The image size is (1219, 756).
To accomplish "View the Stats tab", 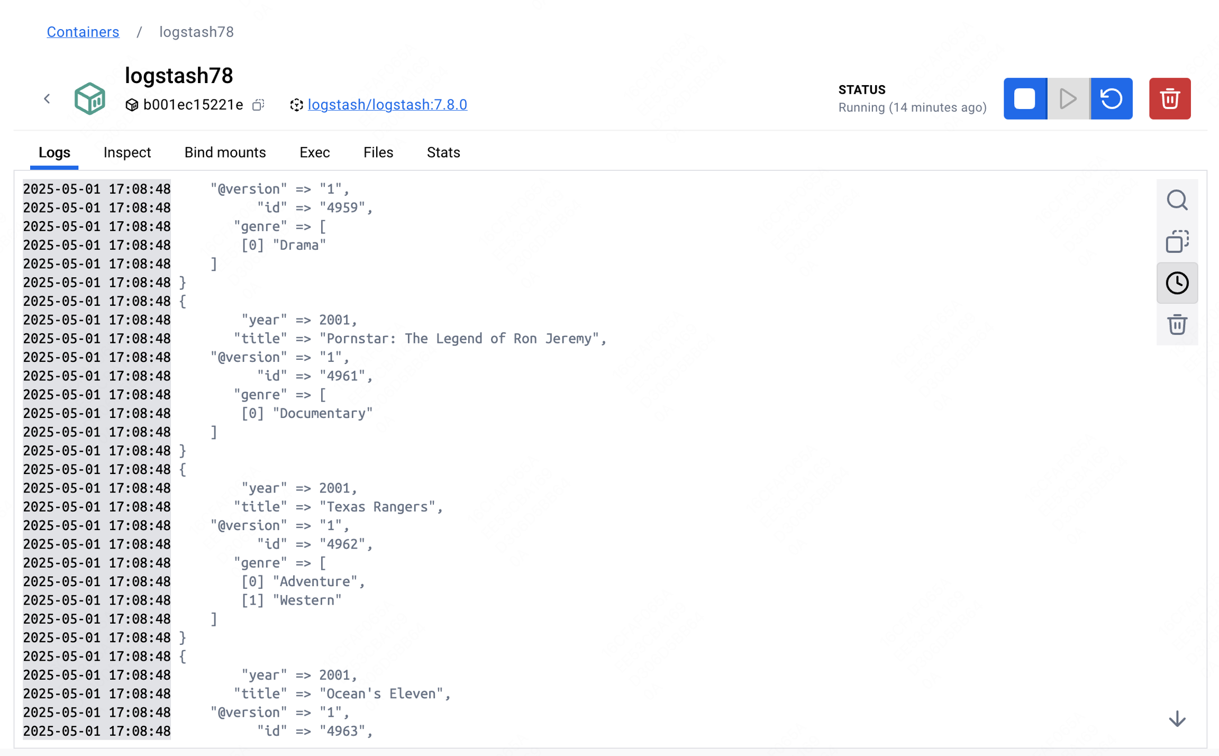I will [443, 152].
